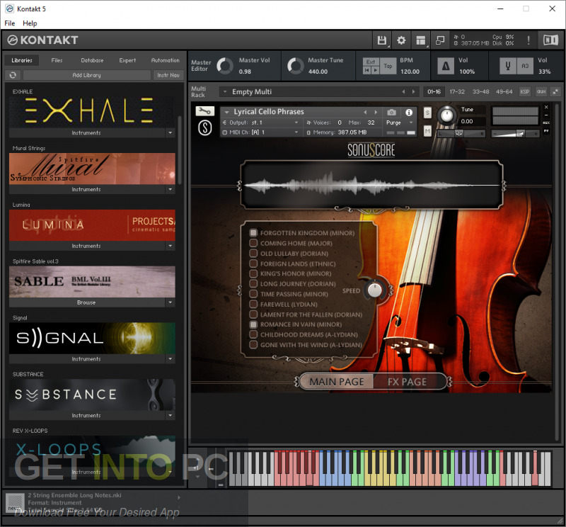566x527 pixels.
Task: Click the tuning fork reference tone icon
Action: (x=507, y=66)
